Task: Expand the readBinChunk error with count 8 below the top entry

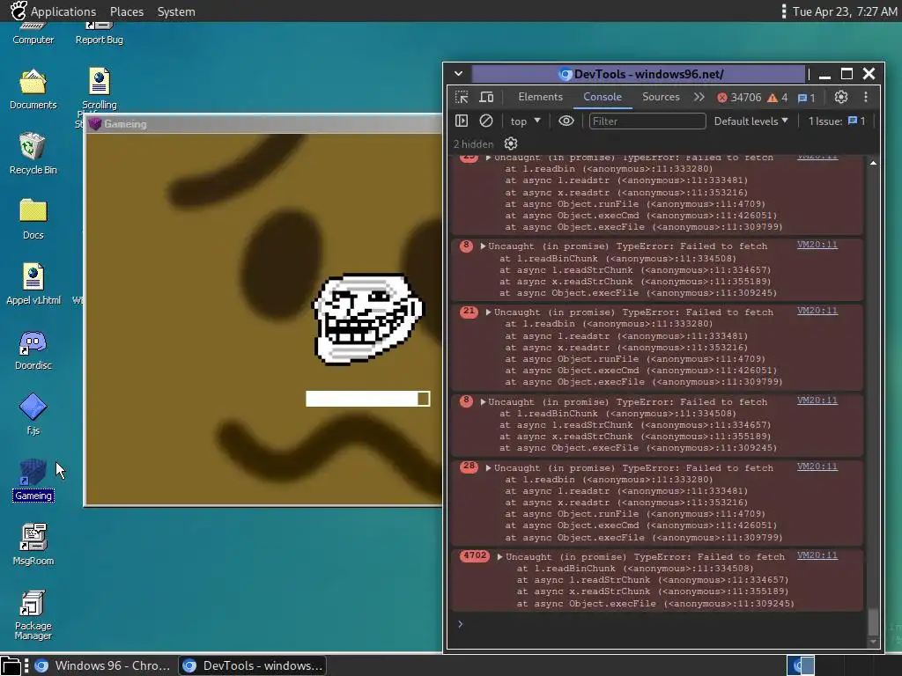Action: click(x=484, y=246)
